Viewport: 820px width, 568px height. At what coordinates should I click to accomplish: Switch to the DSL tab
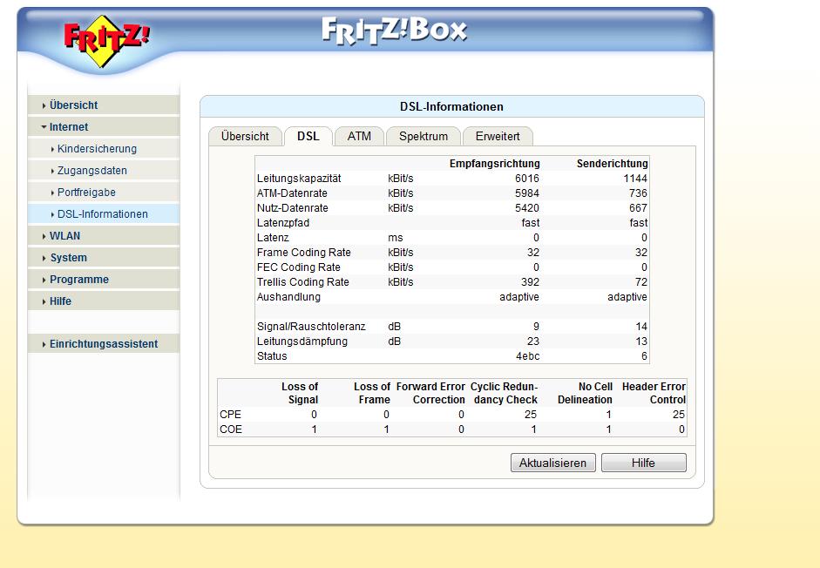click(x=308, y=137)
